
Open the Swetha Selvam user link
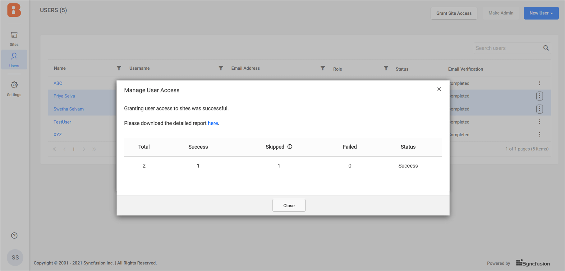tap(68, 109)
